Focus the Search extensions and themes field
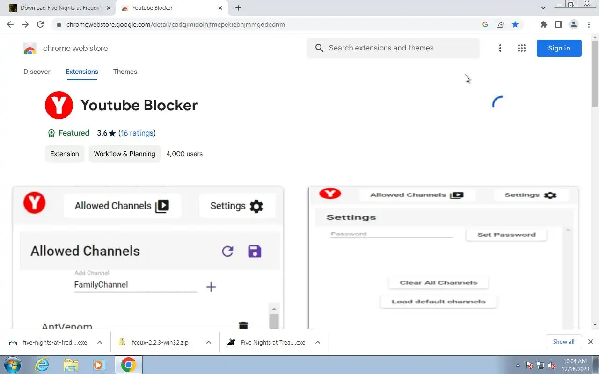The image size is (599, 374). point(393,48)
